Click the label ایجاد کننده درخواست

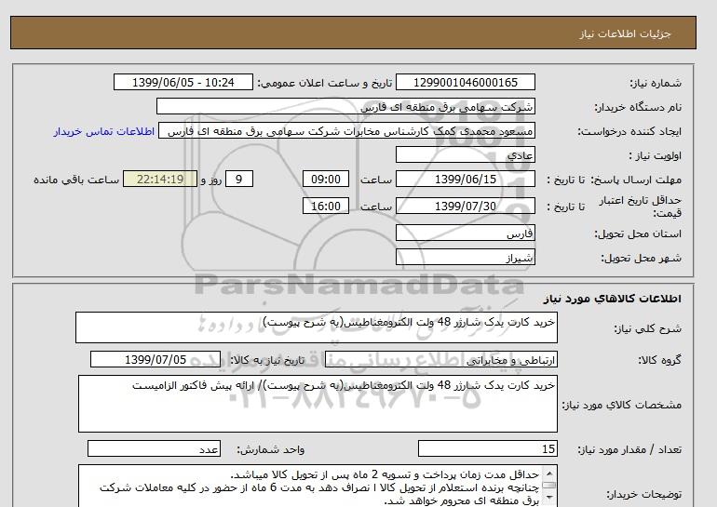click(629, 131)
